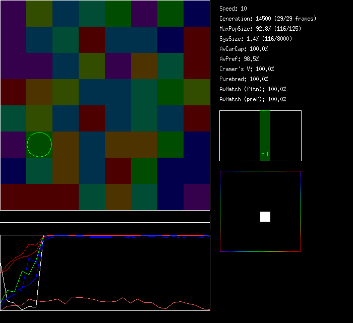Select the AvCarCap 100.0% line
The image size is (353, 323).
click(x=244, y=49)
